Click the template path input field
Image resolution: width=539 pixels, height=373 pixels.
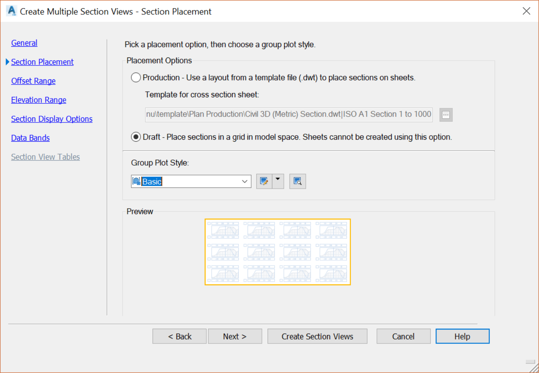pyautogui.click(x=289, y=114)
